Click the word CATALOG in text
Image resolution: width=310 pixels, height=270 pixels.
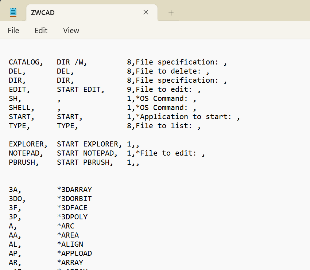(24, 62)
